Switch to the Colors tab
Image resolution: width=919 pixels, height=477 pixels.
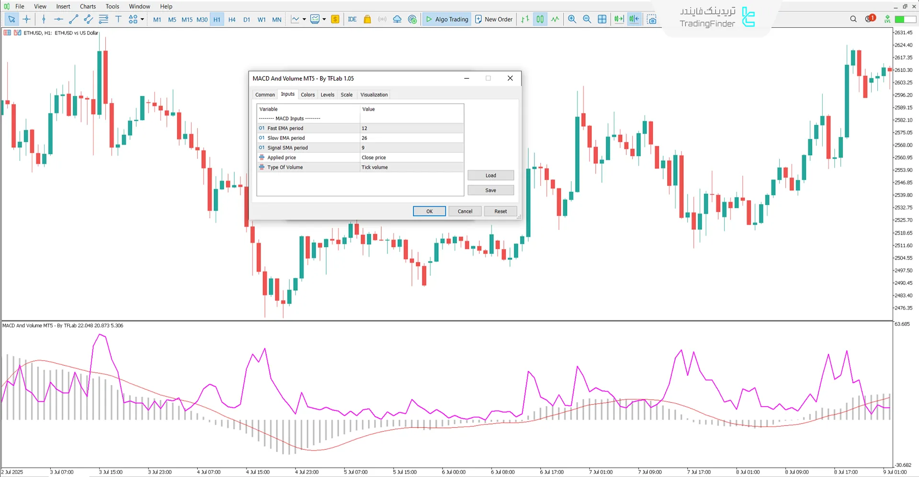coord(307,94)
